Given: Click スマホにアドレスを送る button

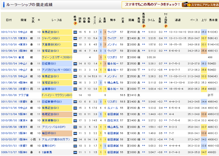Looking at the screenshot, I should (x=200, y=5).
